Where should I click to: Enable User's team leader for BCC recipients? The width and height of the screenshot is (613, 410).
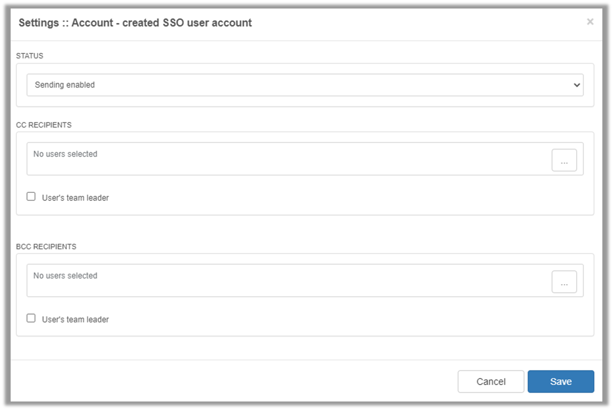(x=31, y=318)
